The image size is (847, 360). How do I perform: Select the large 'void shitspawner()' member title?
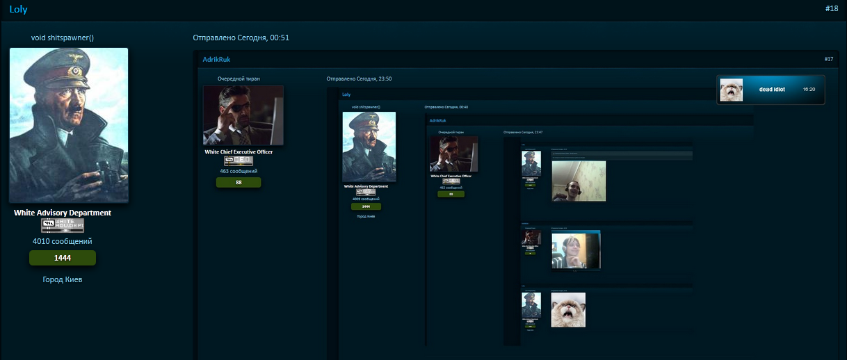point(63,38)
